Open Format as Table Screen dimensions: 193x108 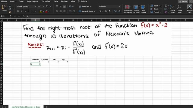(136, 9)
